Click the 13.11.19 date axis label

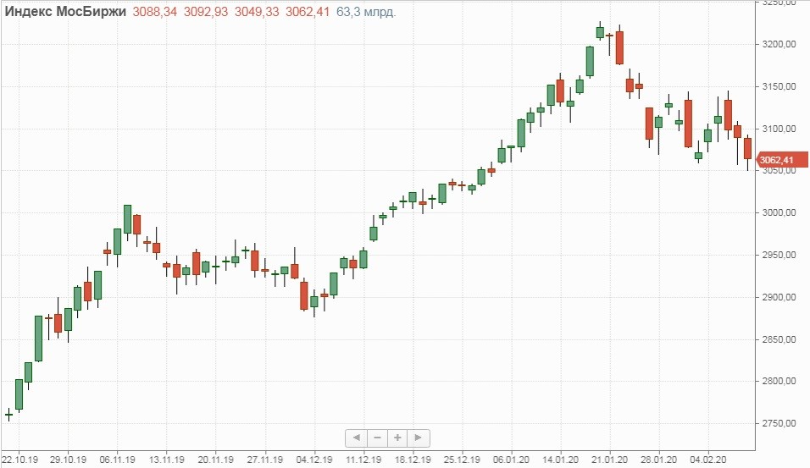[166, 460]
